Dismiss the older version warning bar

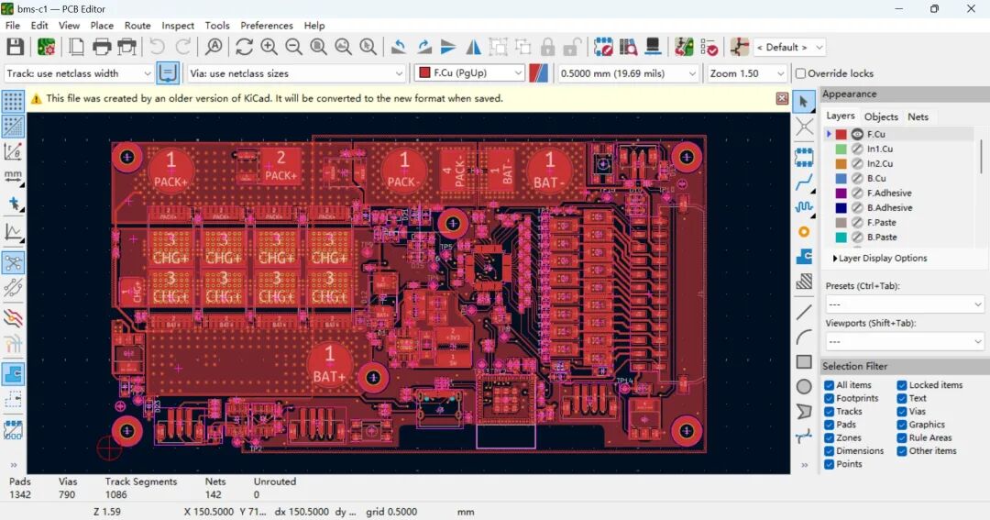click(782, 98)
